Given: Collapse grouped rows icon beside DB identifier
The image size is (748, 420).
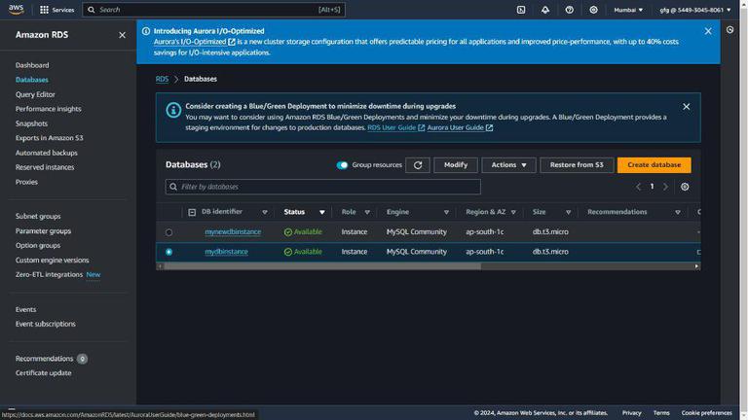Looking at the screenshot, I should point(192,212).
